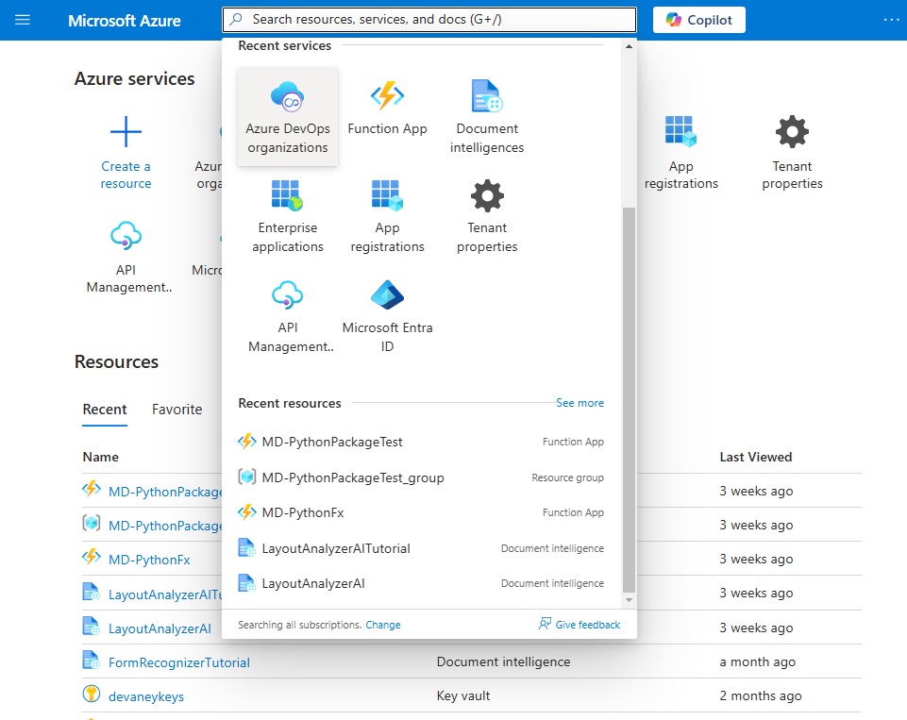This screenshot has height=720, width=907.
Task: Open the hamburger portal menu
Action: click(22, 20)
